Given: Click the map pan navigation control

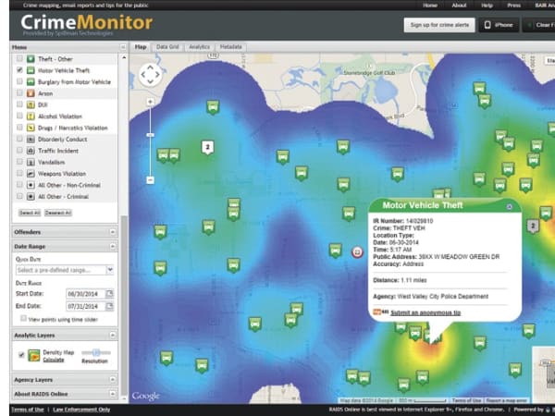Looking at the screenshot, I should tap(150, 73).
